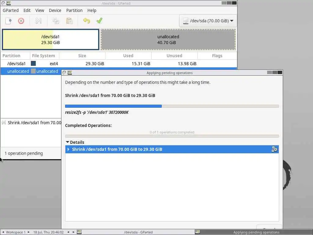The width and height of the screenshot is (313, 235).
Task: Click the GParted main window menu icon
Action: [3, 3]
